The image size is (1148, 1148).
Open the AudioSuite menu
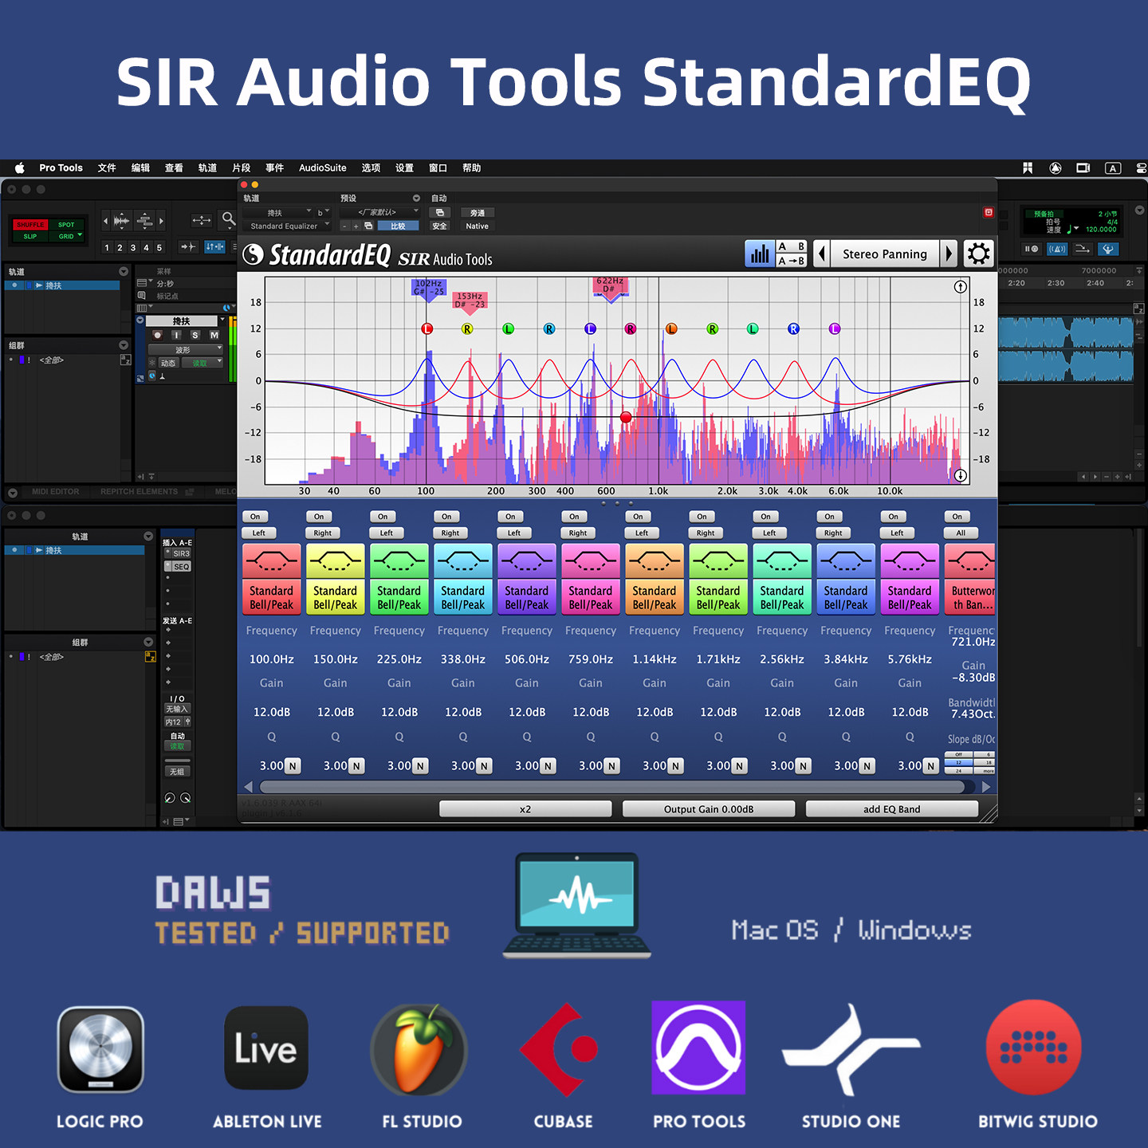click(x=323, y=168)
